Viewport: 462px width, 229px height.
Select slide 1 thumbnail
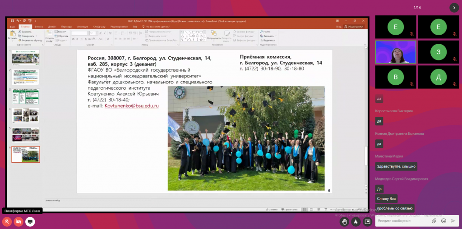click(x=26, y=57)
